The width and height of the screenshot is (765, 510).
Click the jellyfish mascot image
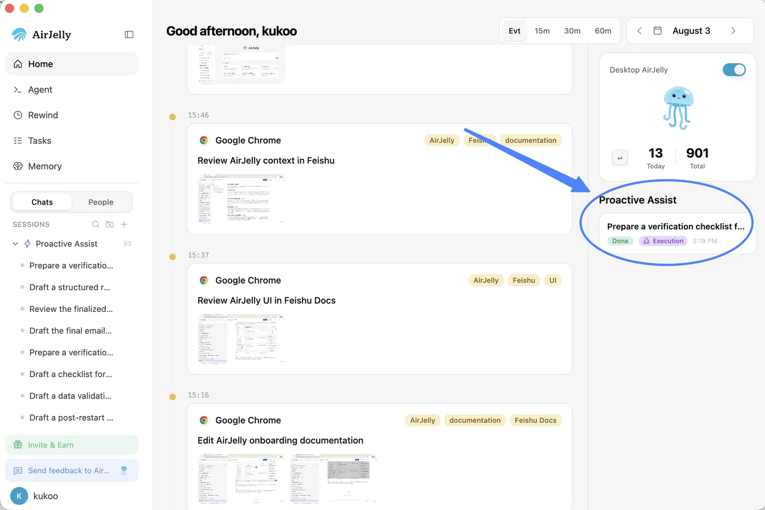678,108
